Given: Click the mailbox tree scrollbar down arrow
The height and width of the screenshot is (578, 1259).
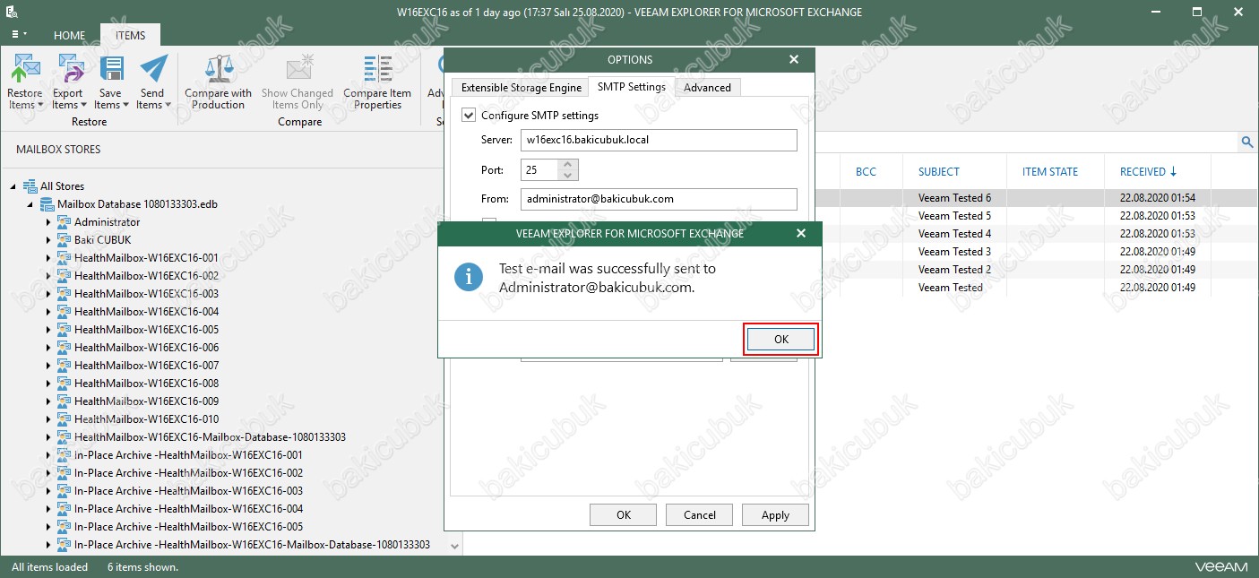Looking at the screenshot, I should (x=454, y=546).
